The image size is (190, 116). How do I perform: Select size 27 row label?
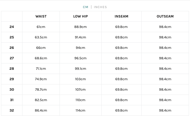[x=12, y=58]
